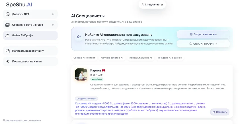Click the briefcase icon in Стать AI-ПРОФИ
Viewport: 242px width, 124px height.
191,44
